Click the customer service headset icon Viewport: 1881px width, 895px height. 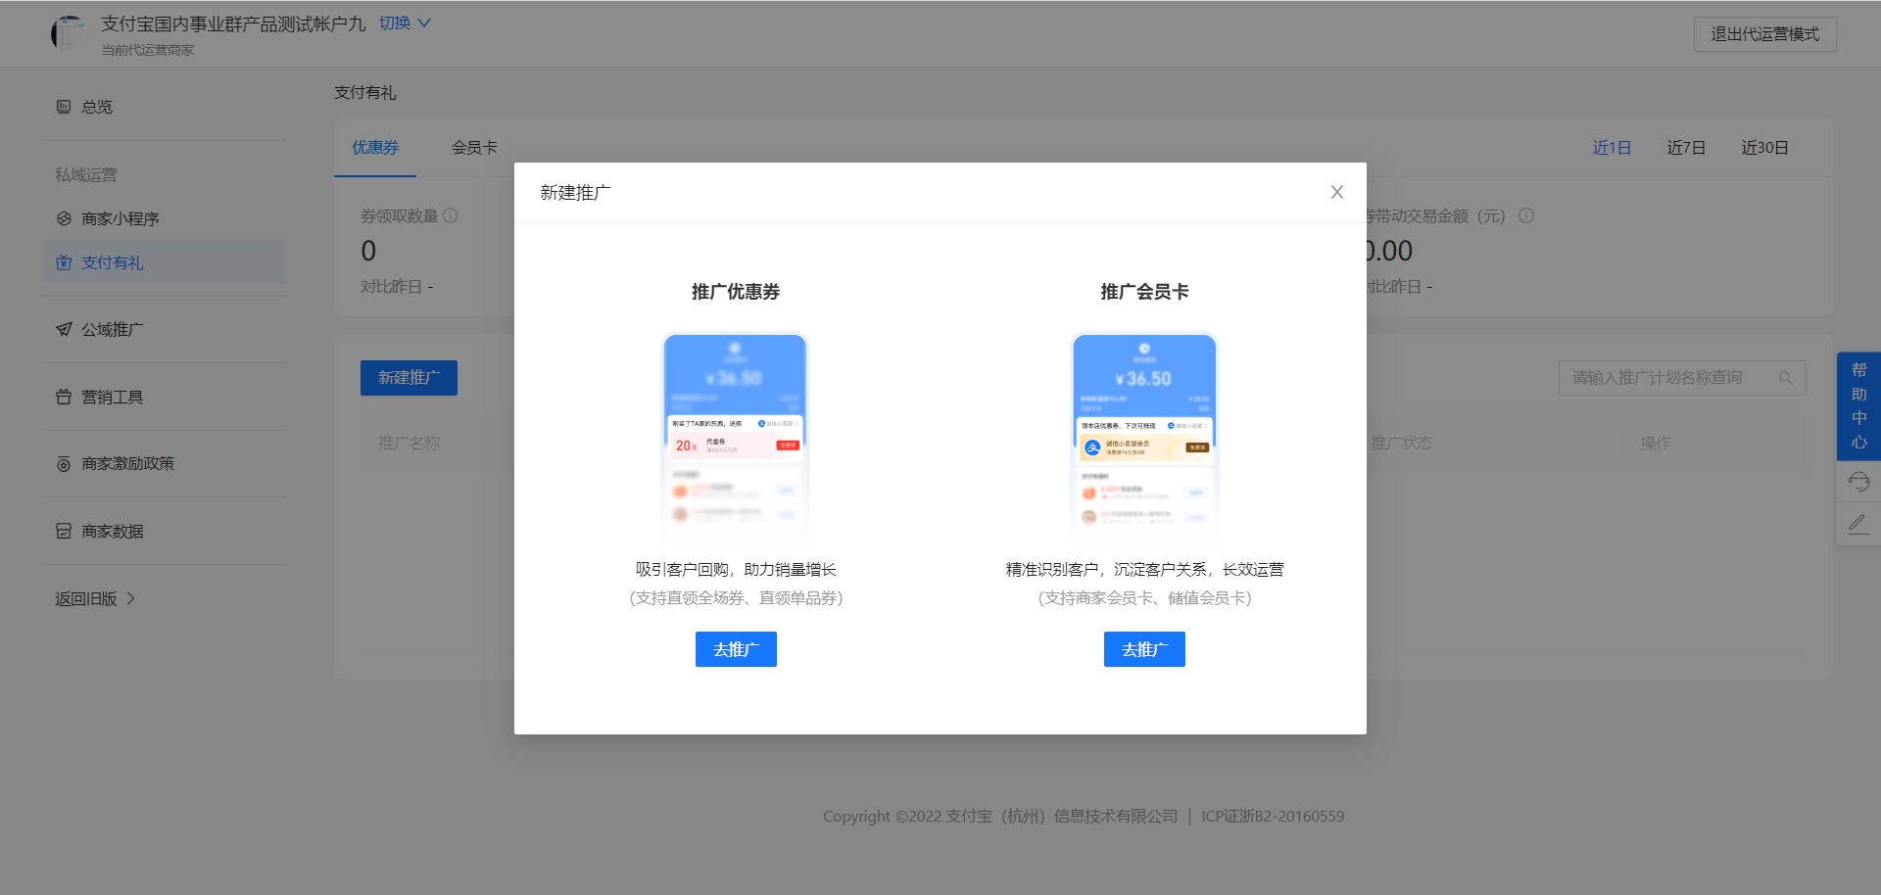point(1858,482)
